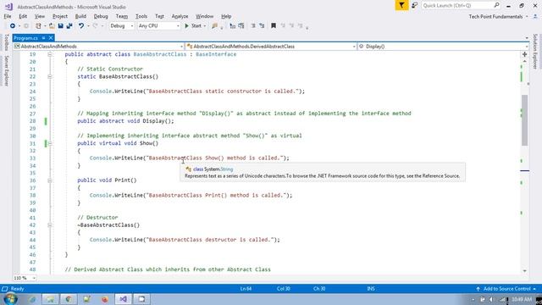
Task: Click the scroll up arrow of editor scrollbar
Action: click(x=525, y=61)
